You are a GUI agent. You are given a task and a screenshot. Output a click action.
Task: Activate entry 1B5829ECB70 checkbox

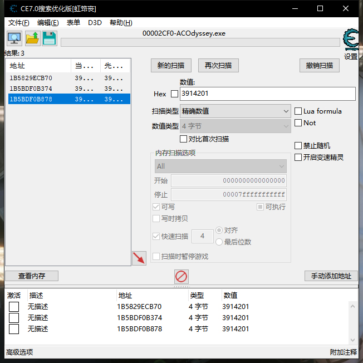(x=14, y=307)
